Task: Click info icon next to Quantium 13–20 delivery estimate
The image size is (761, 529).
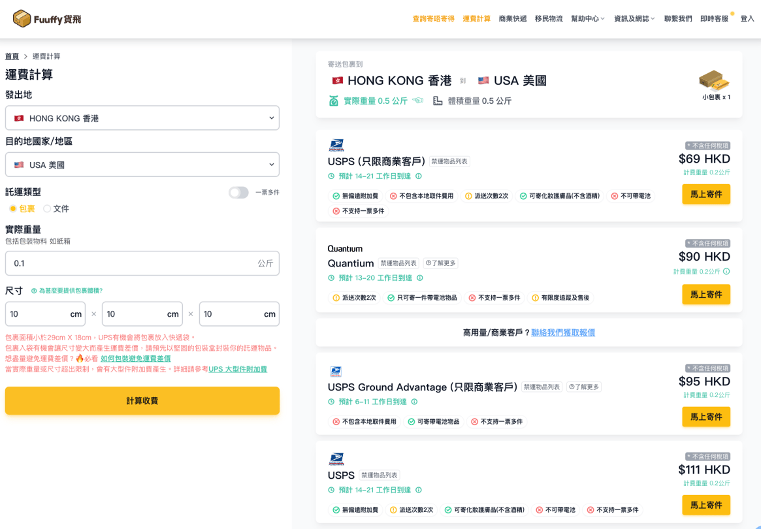Action: click(420, 278)
